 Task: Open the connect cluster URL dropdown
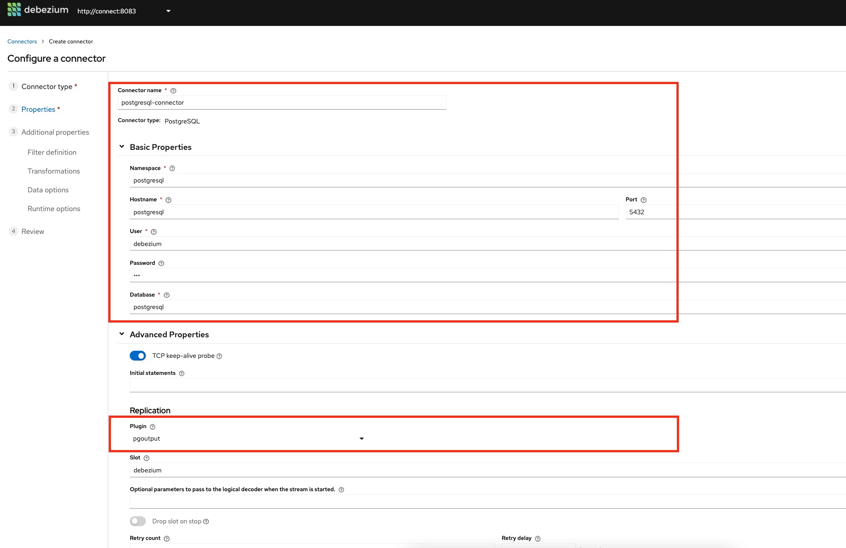124,11
